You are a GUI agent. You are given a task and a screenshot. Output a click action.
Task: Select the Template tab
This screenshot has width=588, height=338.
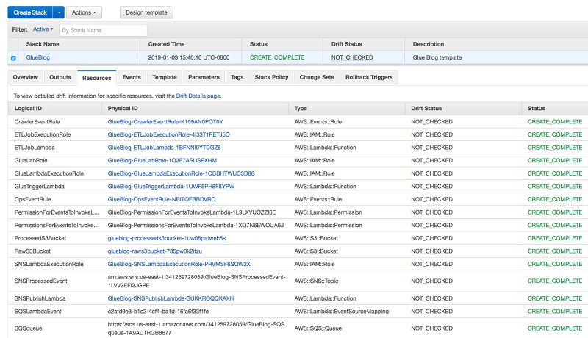(x=164, y=77)
